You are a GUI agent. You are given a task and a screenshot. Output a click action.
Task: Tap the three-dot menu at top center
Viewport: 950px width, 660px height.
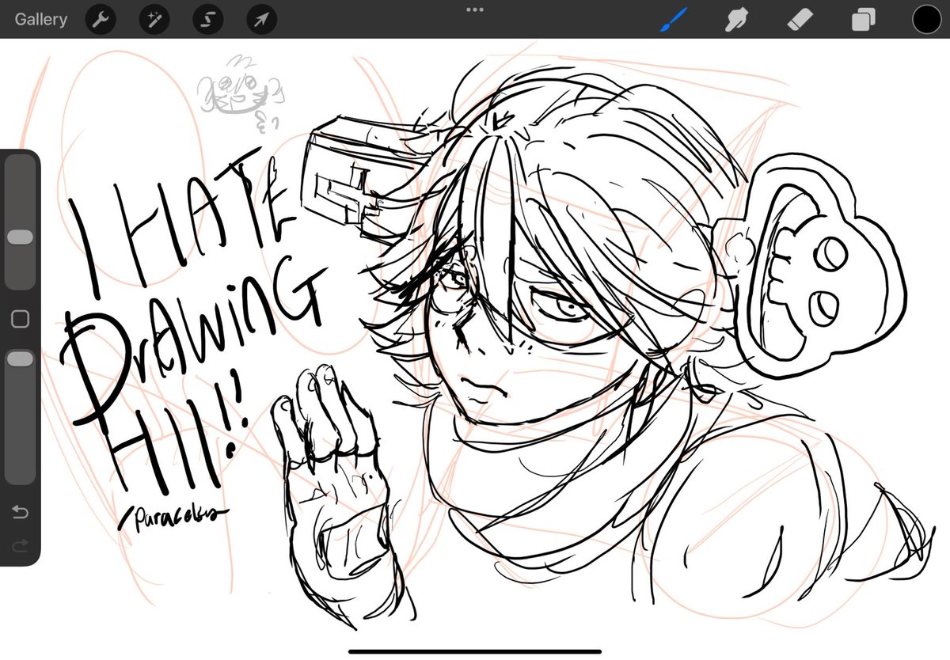(475, 9)
